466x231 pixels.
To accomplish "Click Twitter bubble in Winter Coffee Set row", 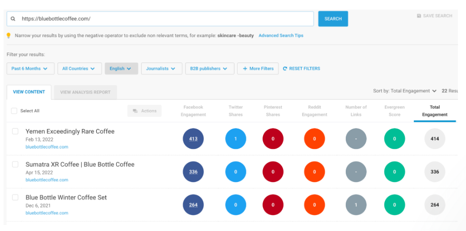I will point(236,204).
